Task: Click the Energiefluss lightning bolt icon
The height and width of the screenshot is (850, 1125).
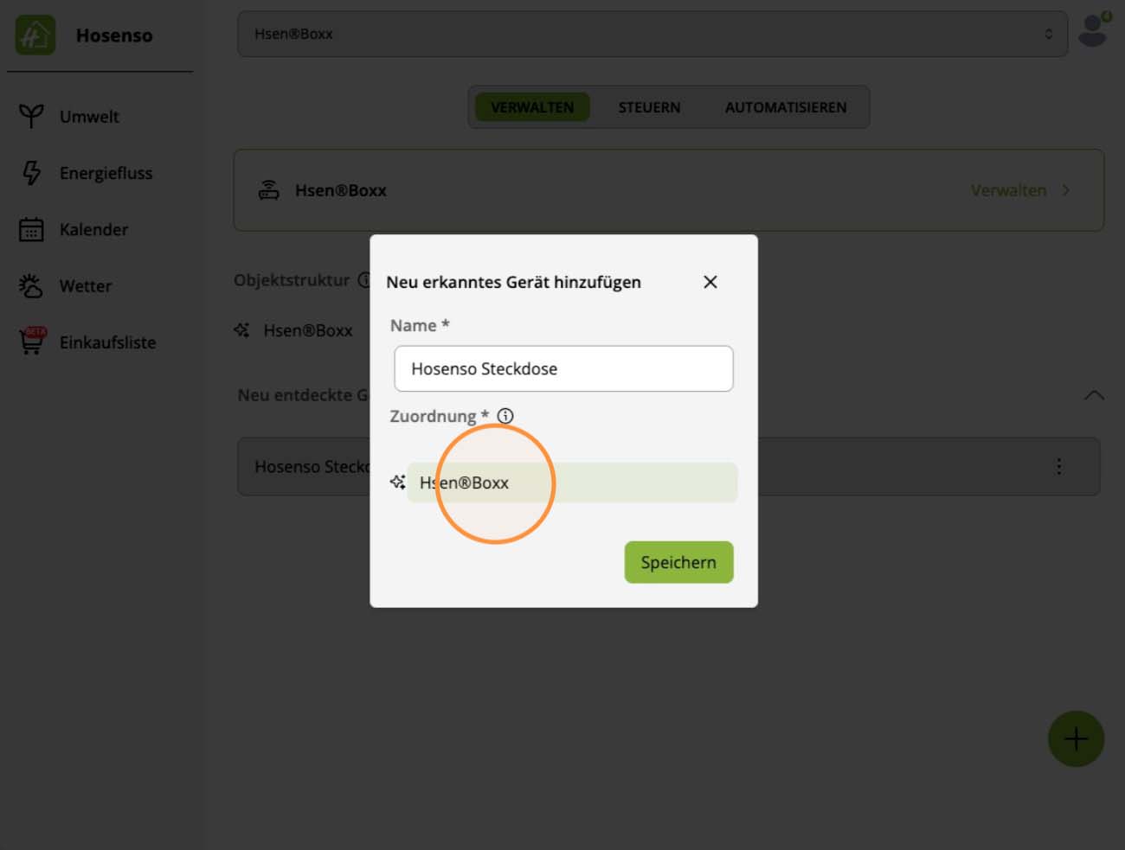Action: (31, 173)
